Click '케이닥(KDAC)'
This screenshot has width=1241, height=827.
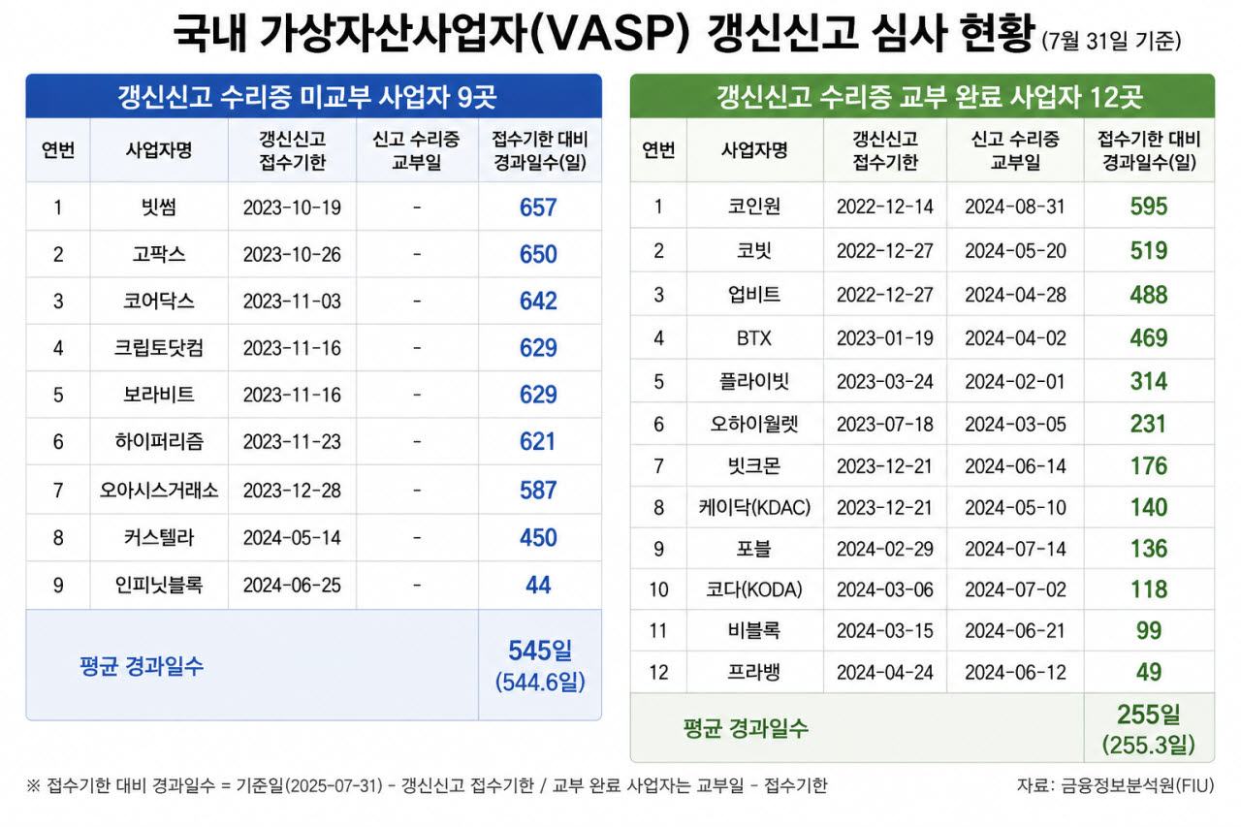pos(754,507)
